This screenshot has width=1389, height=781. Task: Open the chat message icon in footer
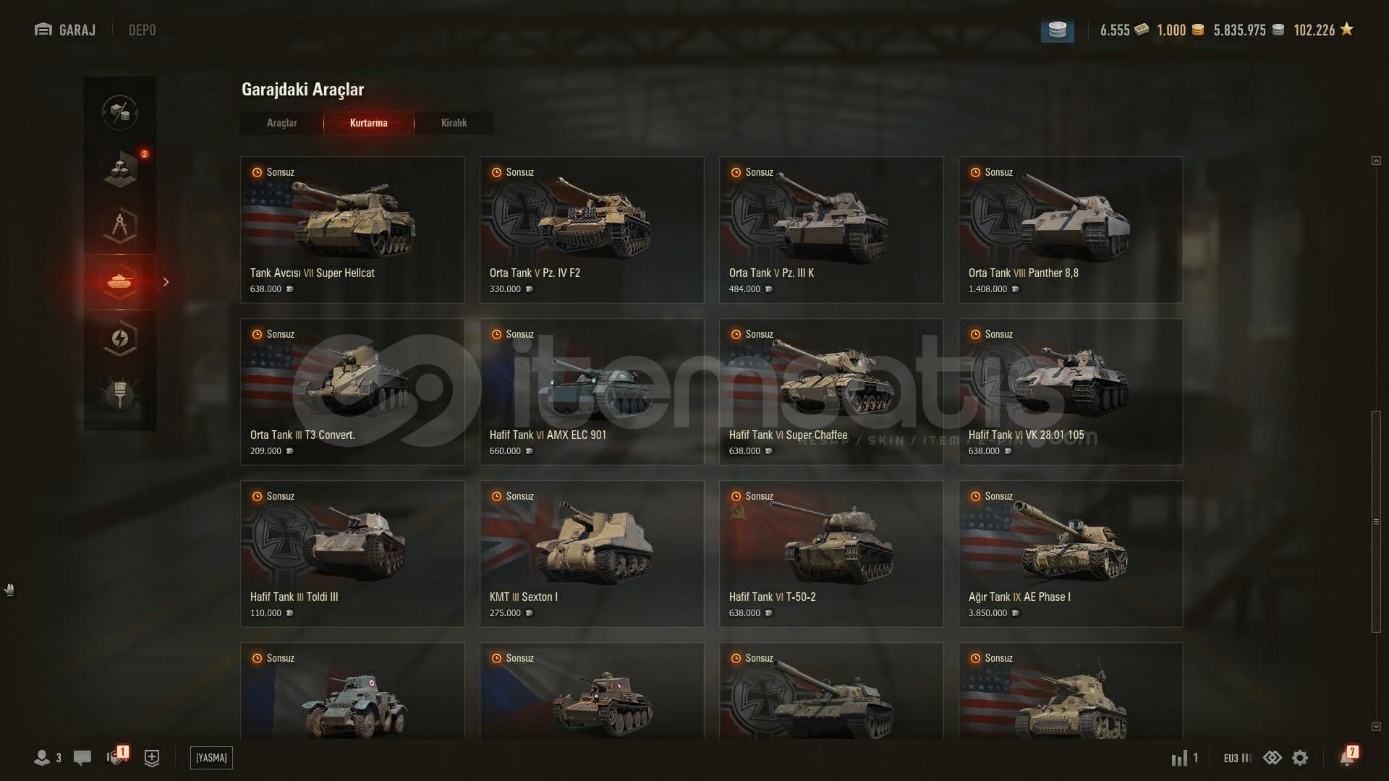pos(82,758)
